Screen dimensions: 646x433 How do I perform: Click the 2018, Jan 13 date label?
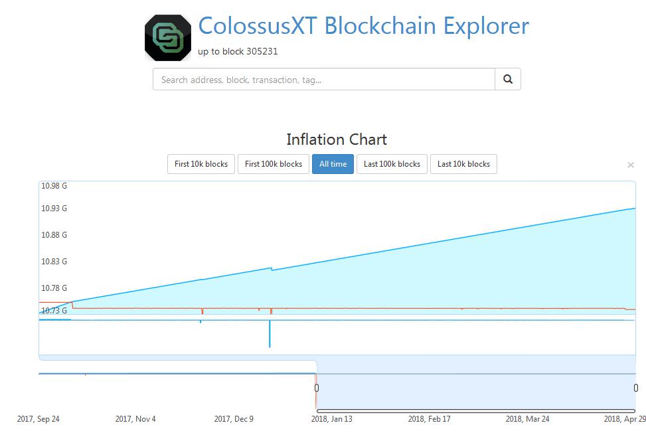(x=332, y=419)
